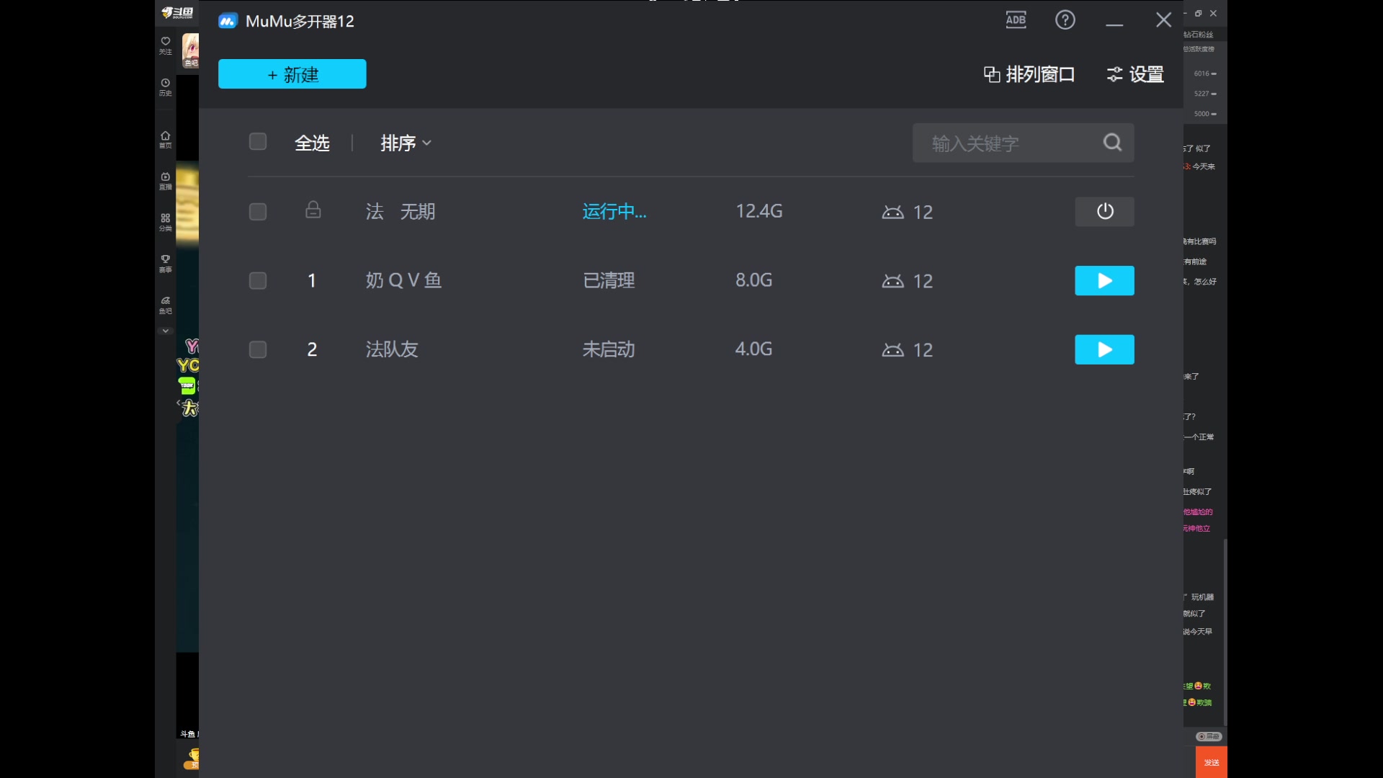This screenshot has height=778, width=1383.
Task: Shut down the running 法 无期 instance
Action: [x=1104, y=211]
